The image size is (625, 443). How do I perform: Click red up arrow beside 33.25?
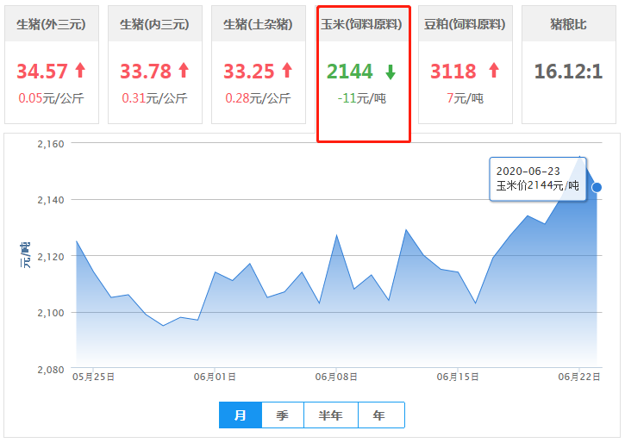[x=287, y=71]
